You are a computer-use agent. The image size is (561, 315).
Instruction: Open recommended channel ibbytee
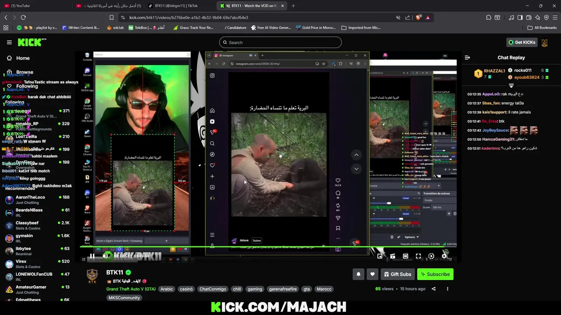coord(37,251)
